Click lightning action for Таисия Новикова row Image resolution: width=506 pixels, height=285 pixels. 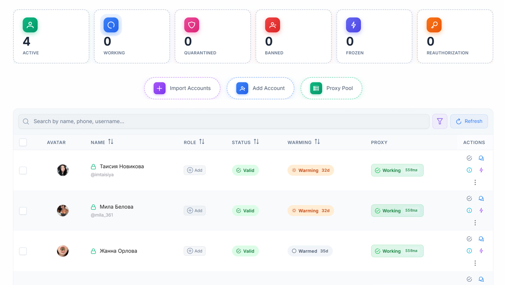(x=481, y=170)
